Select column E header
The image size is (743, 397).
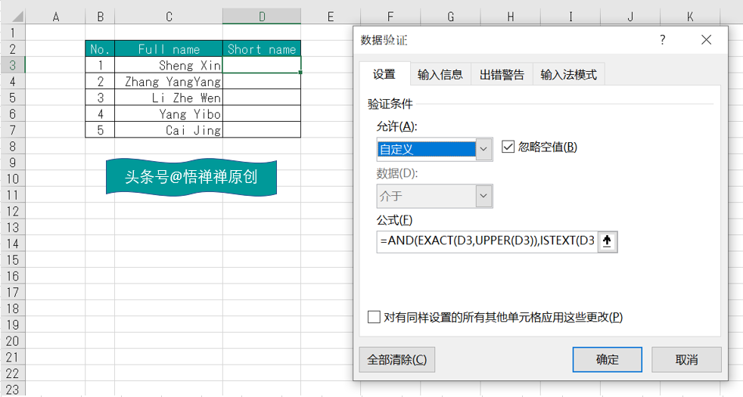point(331,17)
